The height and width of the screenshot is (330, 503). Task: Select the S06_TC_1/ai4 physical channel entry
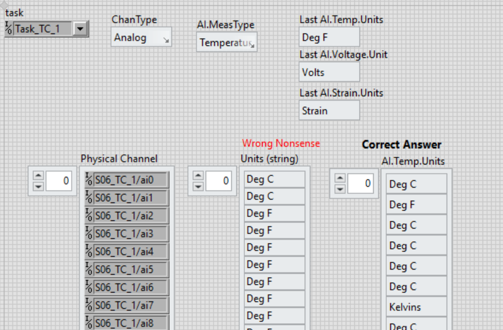(x=130, y=252)
